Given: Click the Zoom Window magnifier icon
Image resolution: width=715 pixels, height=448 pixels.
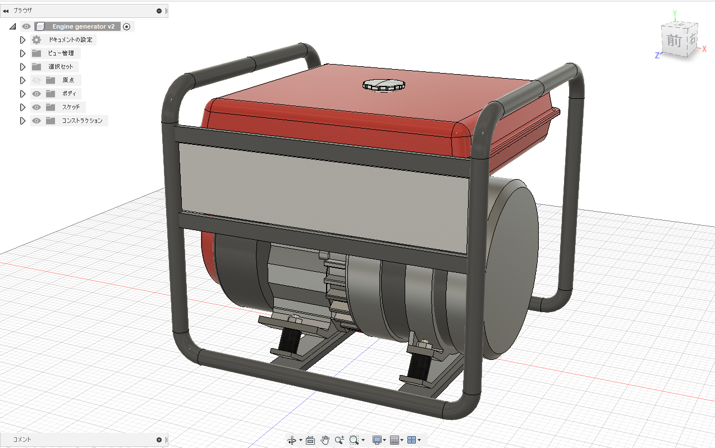Looking at the screenshot, I should pyautogui.click(x=354, y=440).
